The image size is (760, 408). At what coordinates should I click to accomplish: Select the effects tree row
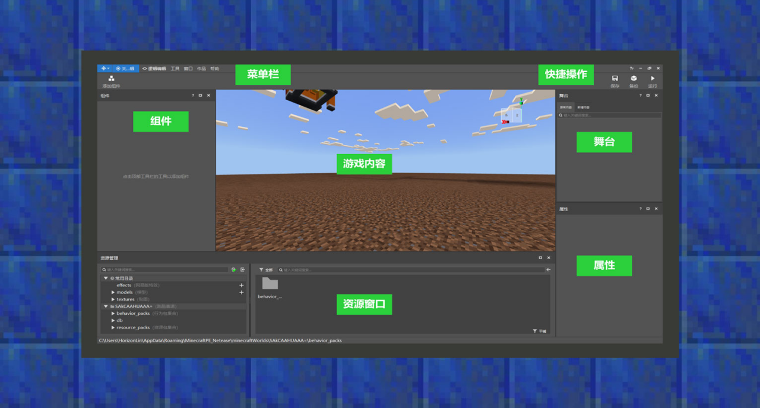[173, 285]
